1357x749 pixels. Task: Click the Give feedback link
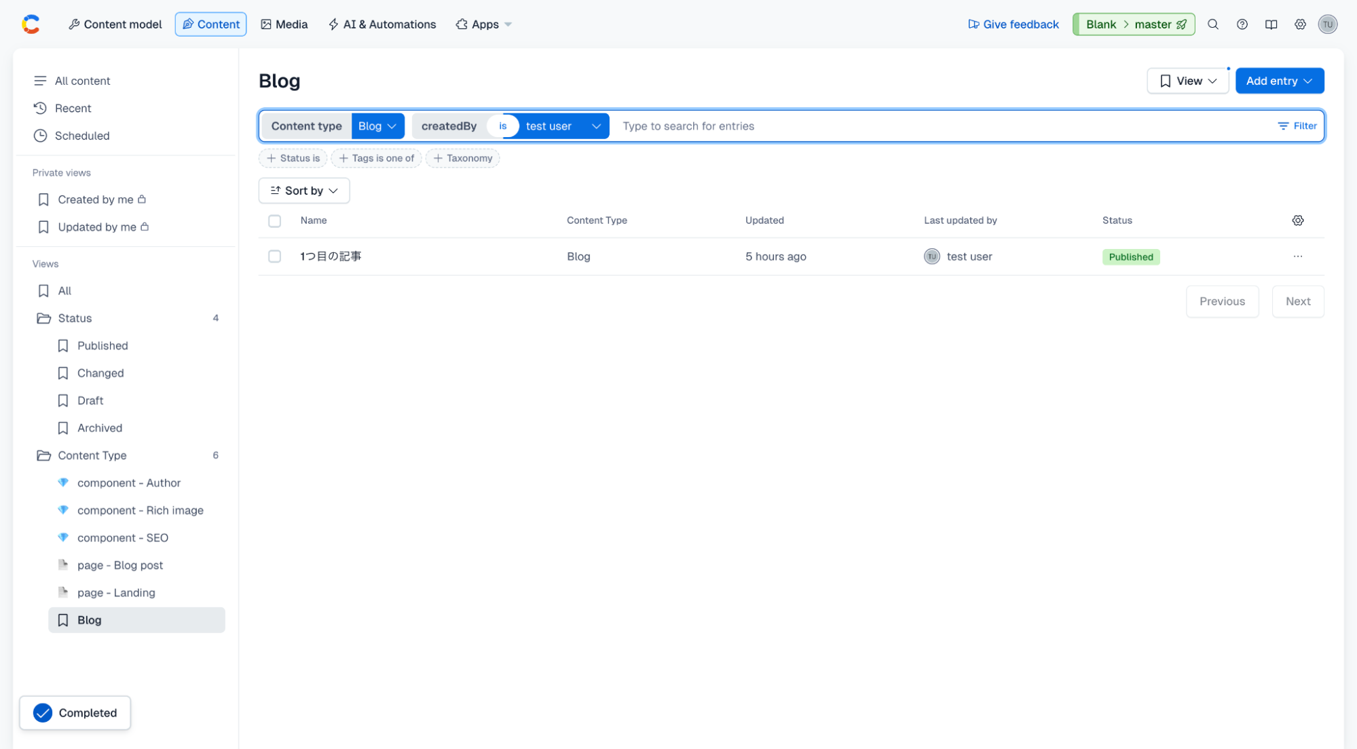(1013, 24)
